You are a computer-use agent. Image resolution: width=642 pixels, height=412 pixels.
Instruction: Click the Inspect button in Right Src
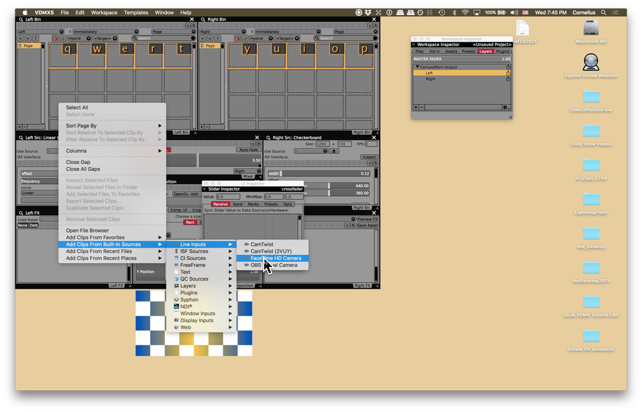pyautogui.click(x=369, y=157)
